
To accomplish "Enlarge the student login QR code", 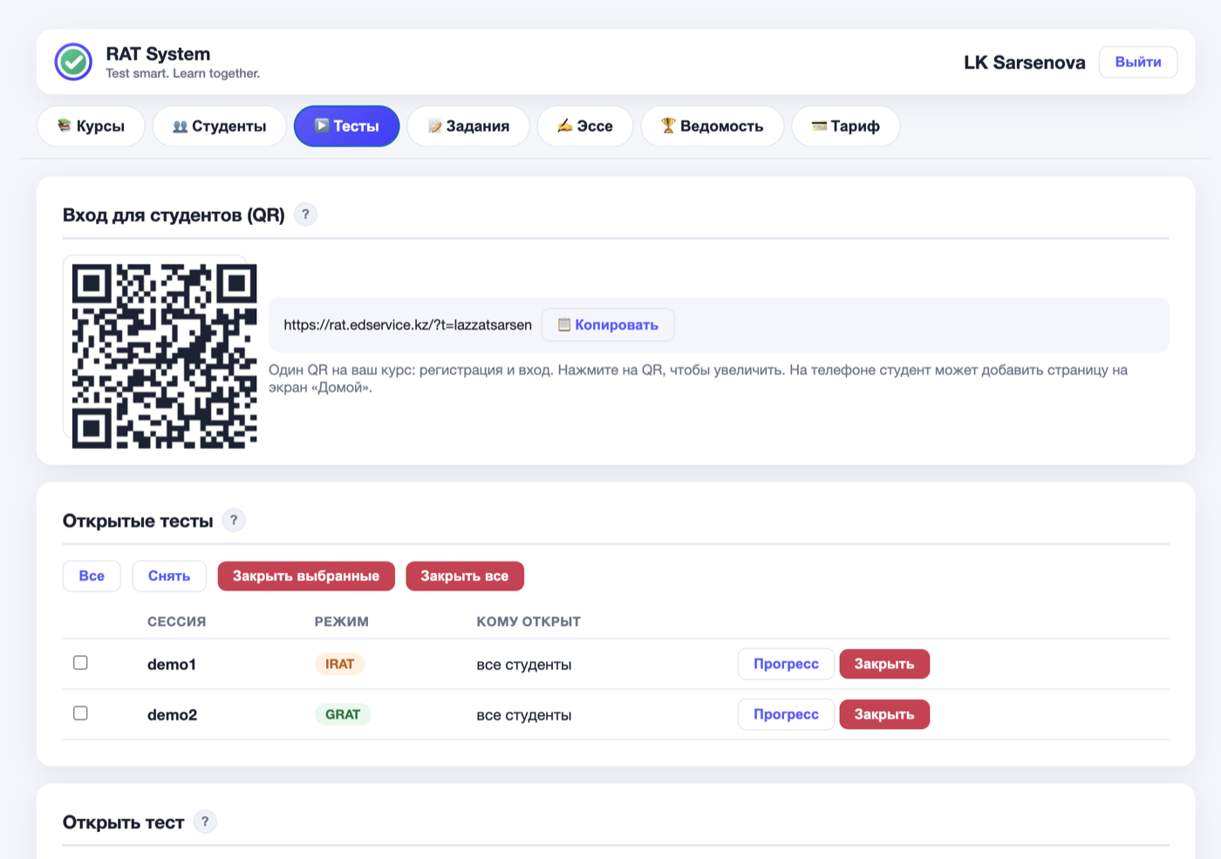I will coord(164,356).
